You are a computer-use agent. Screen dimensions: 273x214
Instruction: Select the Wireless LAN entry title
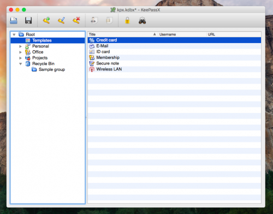point(109,69)
